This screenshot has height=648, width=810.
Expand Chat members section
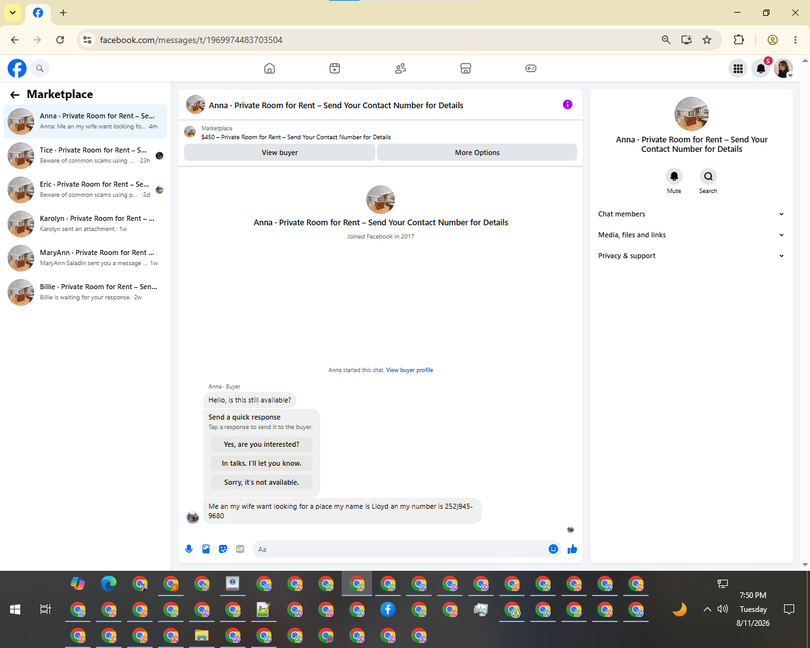coord(691,214)
